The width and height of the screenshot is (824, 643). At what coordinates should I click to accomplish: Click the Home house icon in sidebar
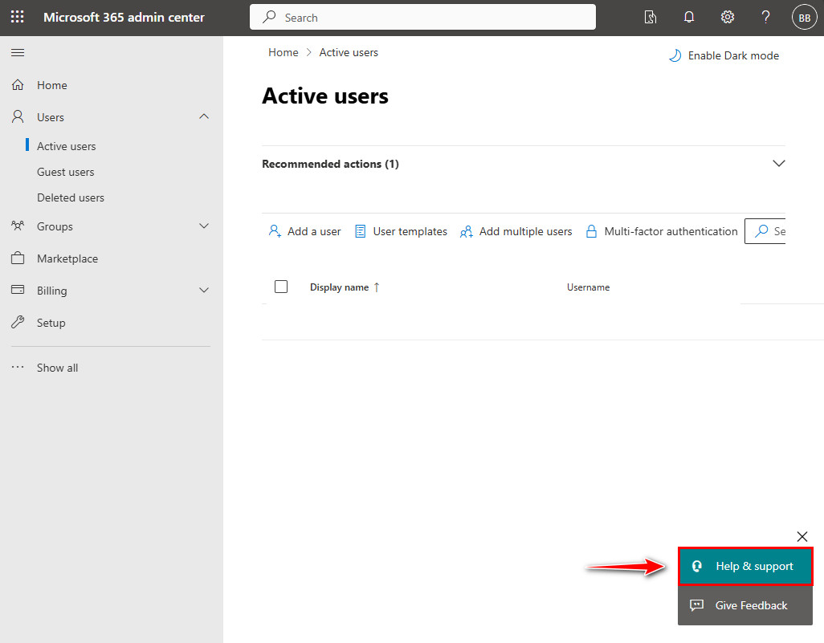coord(18,84)
